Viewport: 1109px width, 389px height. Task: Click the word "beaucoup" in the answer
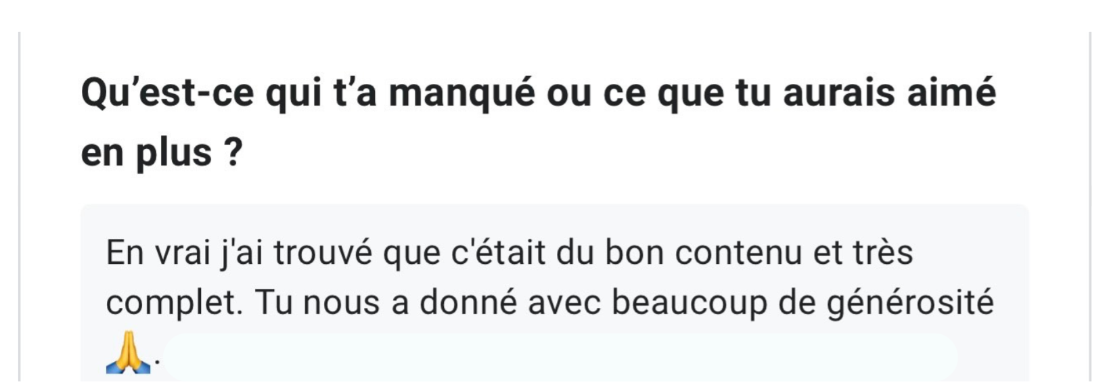tap(689, 304)
